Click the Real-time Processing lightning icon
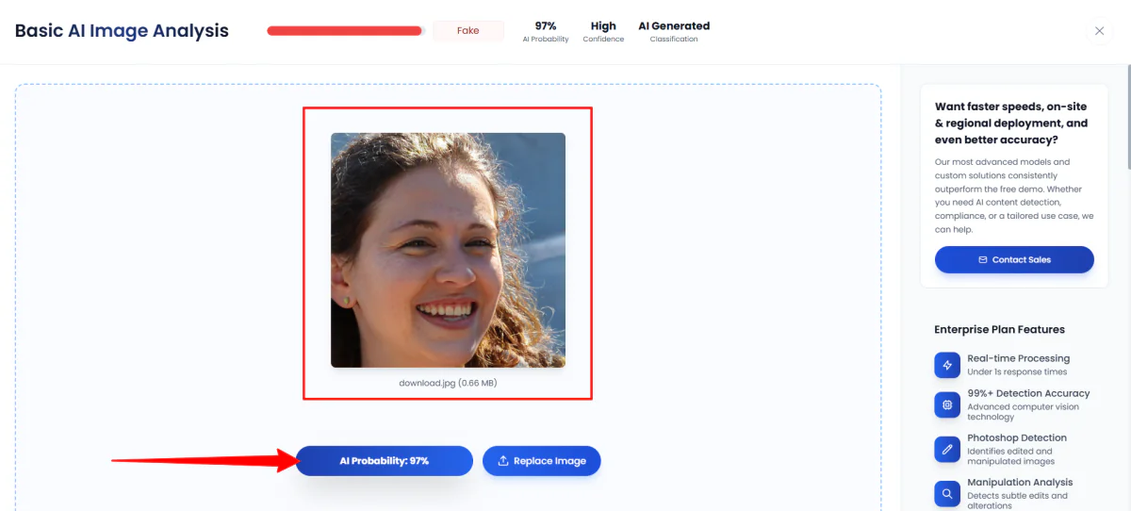The height and width of the screenshot is (511, 1131). (x=947, y=365)
